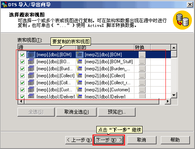Click 下一步(N) to continue

pyautogui.click(x=108, y=140)
